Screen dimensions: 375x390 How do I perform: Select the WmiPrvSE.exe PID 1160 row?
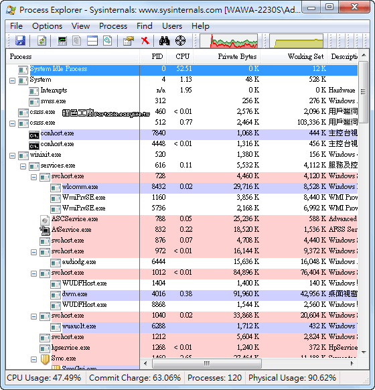pyautogui.click(x=181, y=198)
